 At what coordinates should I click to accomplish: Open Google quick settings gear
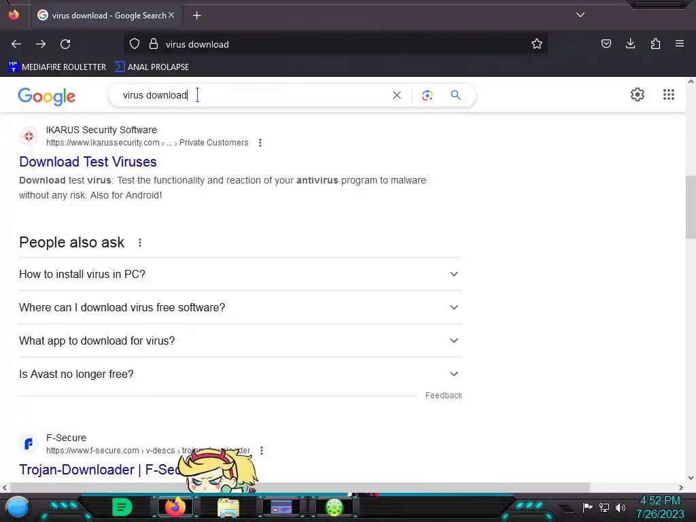[638, 94]
